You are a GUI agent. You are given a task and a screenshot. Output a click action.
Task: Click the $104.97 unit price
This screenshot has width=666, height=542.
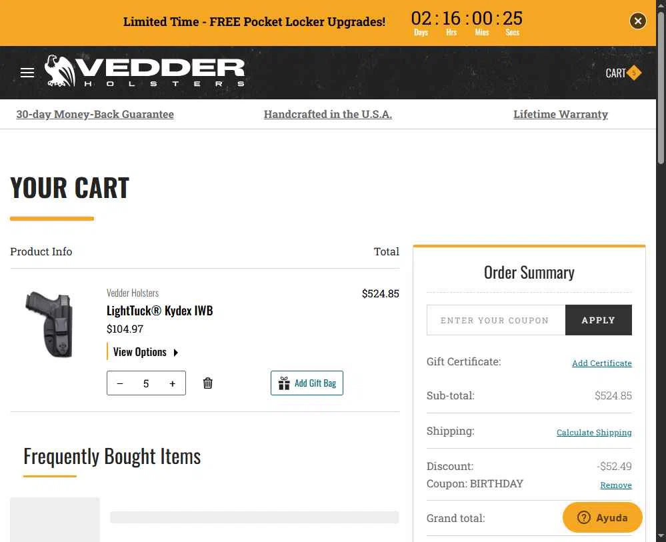click(x=125, y=329)
